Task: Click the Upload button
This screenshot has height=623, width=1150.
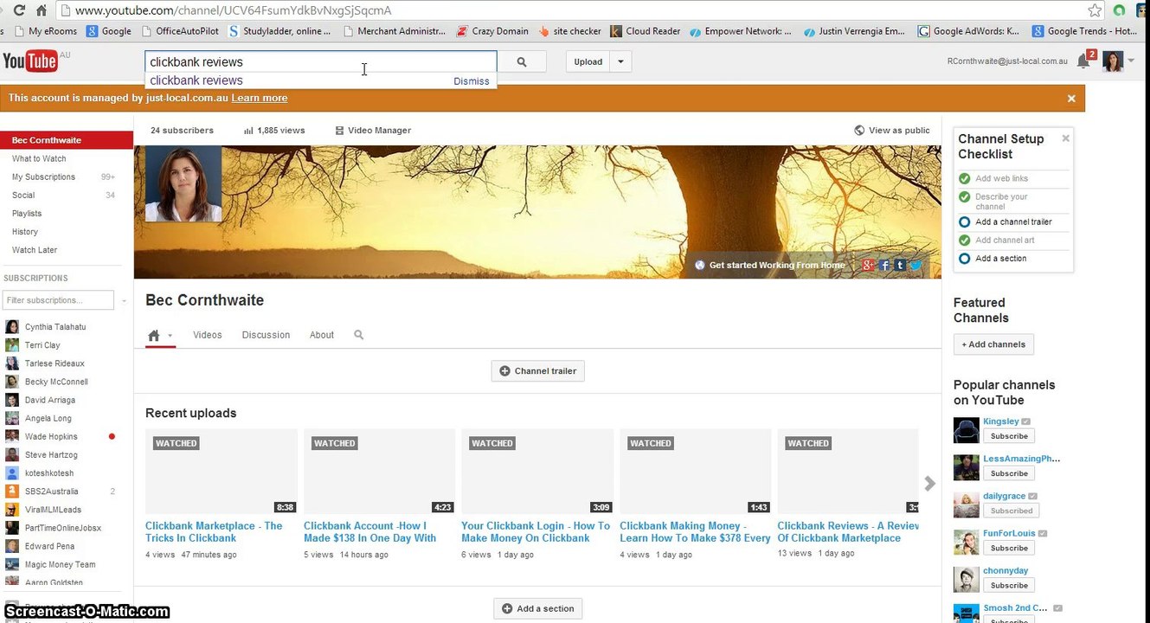Action: [x=588, y=61]
